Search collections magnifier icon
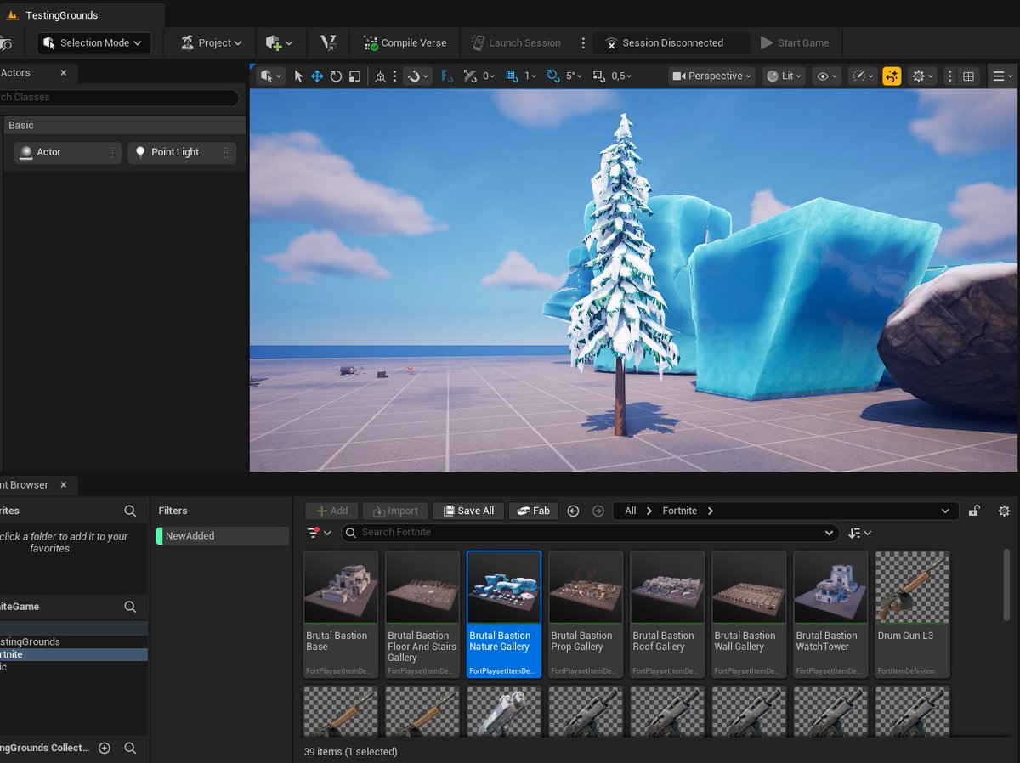1020x763 pixels. pyautogui.click(x=130, y=748)
